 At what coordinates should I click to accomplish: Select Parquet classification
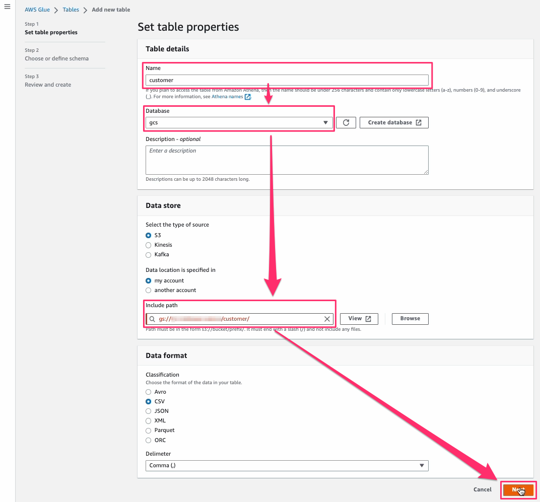[149, 431]
